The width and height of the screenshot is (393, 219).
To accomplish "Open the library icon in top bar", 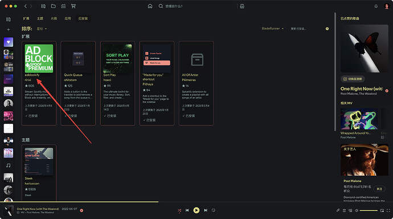I will [43, 6].
